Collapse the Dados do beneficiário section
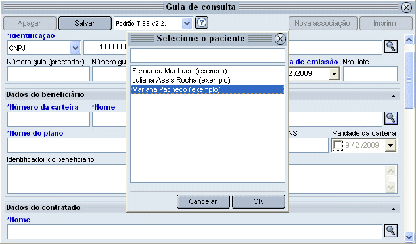The image size is (416, 244). click(x=393, y=96)
